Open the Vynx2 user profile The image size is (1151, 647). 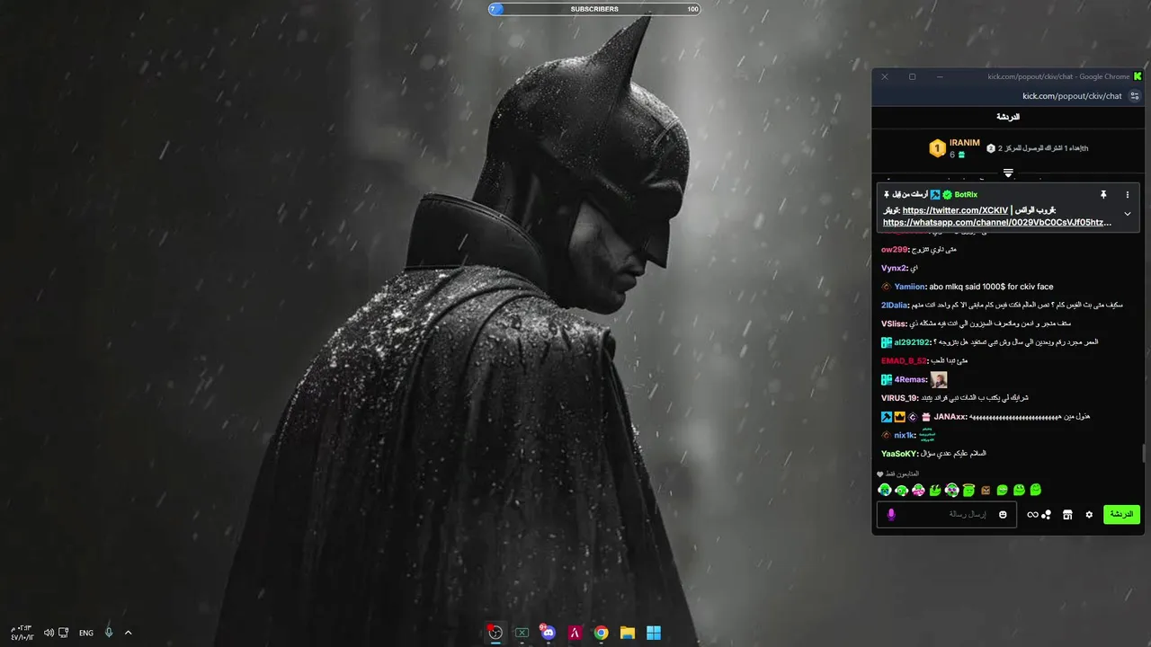coord(895,268)
